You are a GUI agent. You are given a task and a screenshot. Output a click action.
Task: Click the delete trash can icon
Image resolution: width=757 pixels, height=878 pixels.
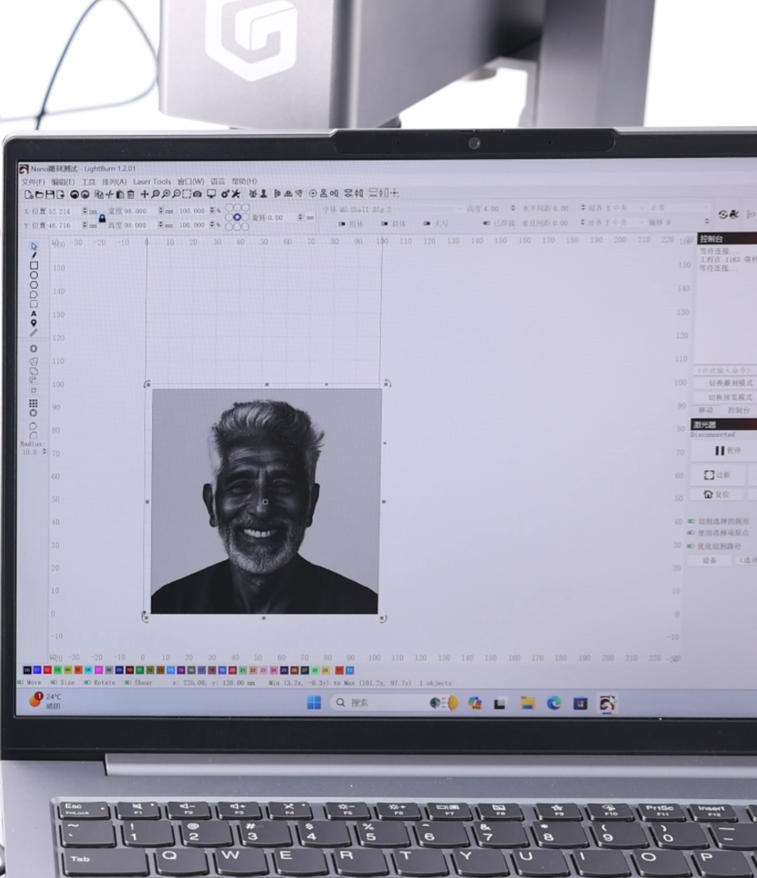[x=131, y=195]
